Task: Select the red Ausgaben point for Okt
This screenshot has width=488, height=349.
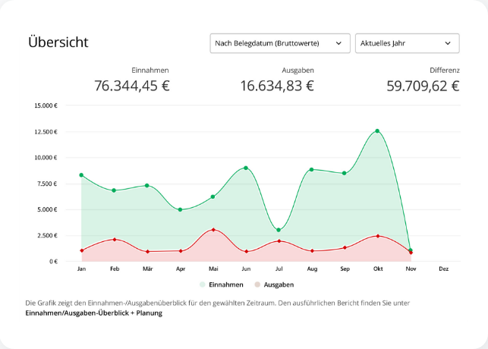Action: (x=377, y=236)
